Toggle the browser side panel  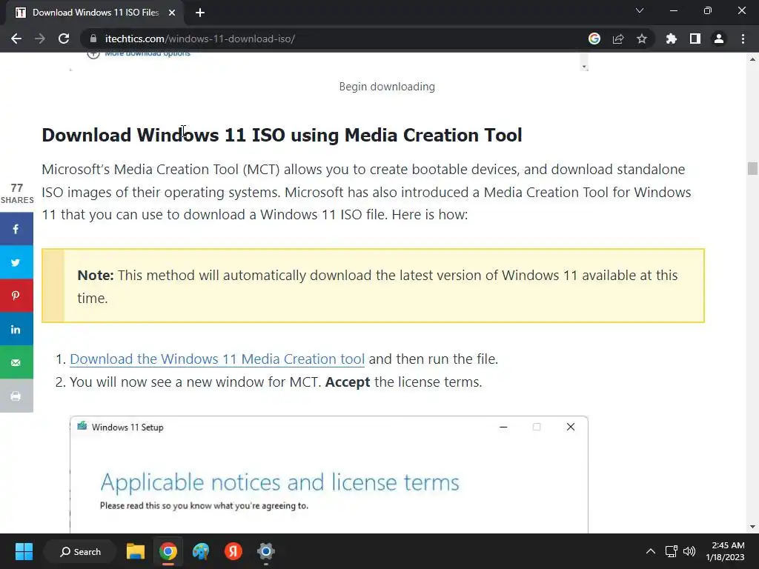click(695, 39)
